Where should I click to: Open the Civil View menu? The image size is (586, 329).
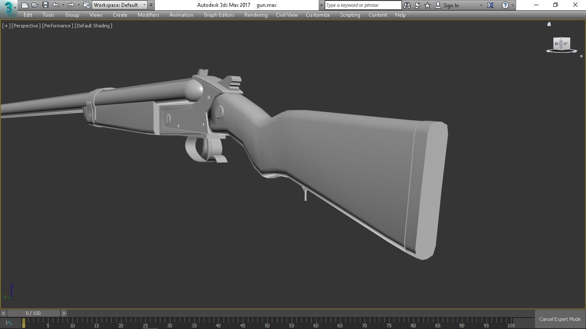(x=287, y=15)
